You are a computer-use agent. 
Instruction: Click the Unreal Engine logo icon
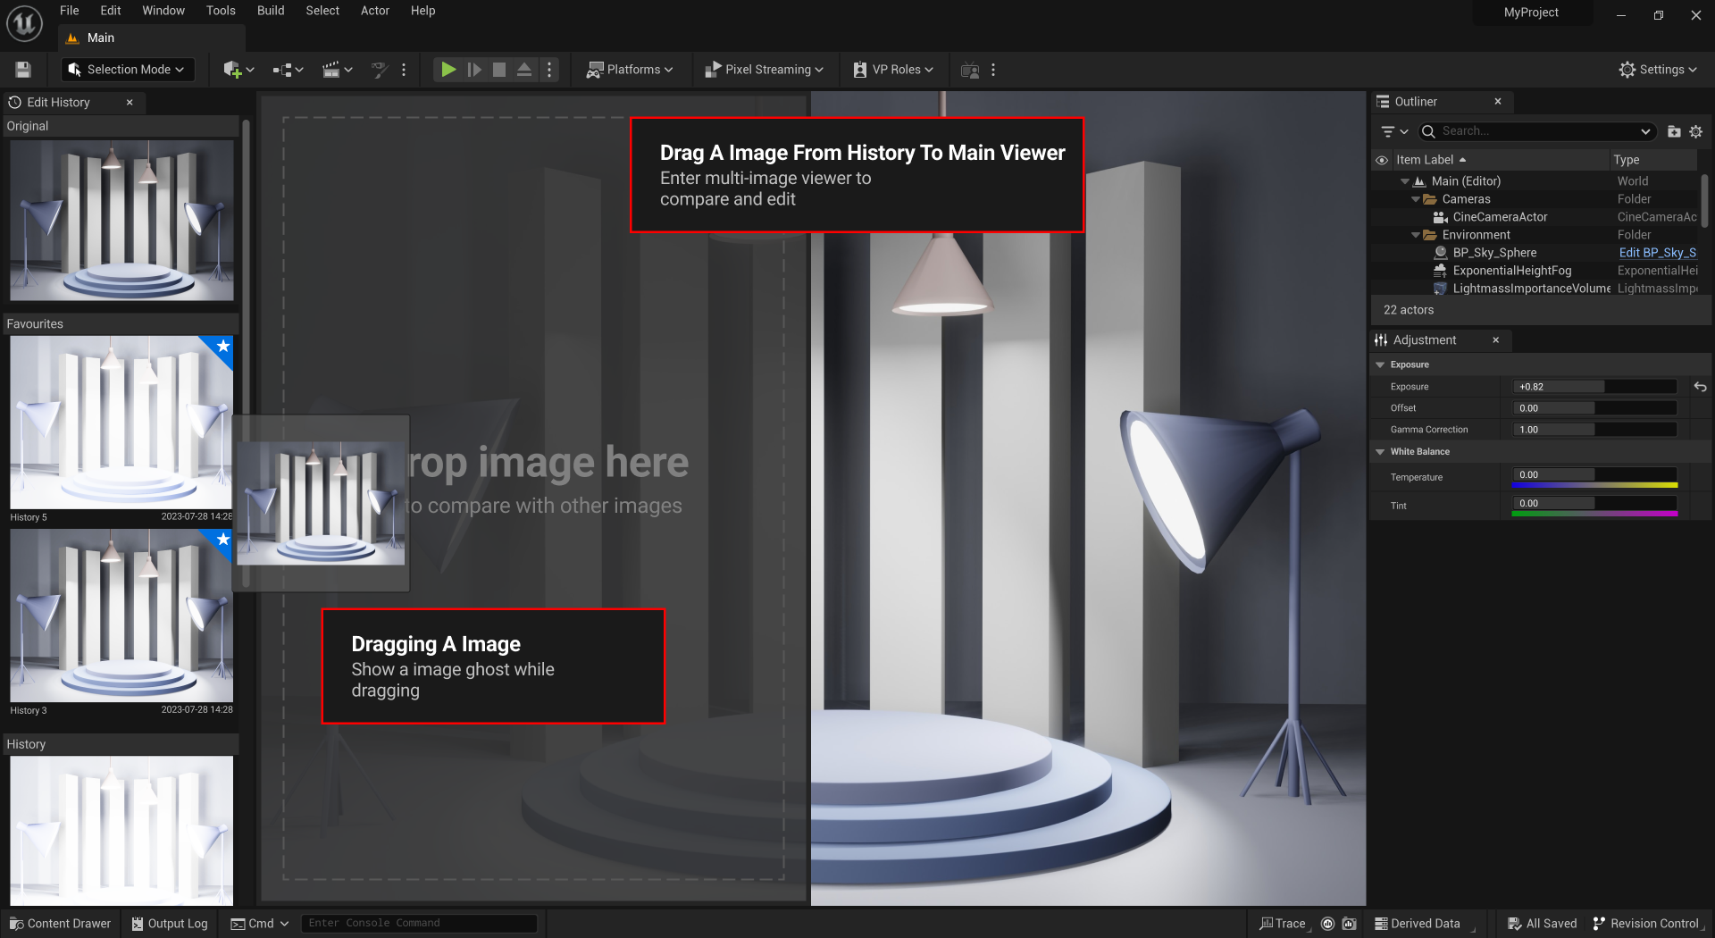[24, 23]
